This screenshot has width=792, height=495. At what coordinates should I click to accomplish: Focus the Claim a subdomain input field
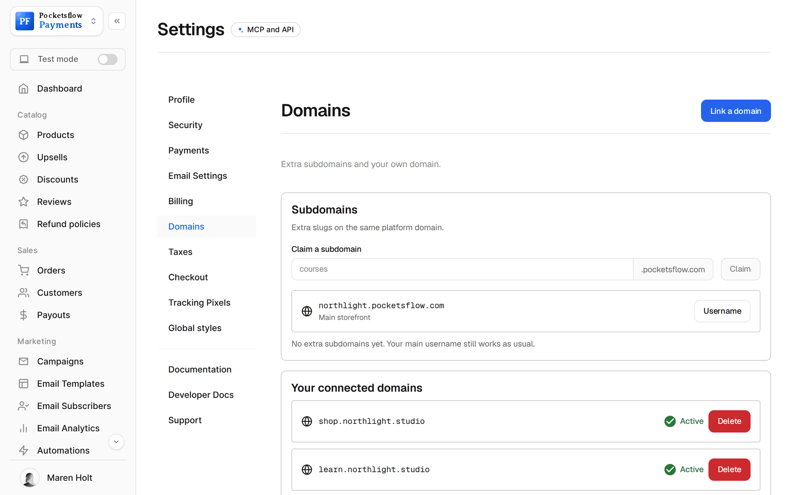click(462, 269)
